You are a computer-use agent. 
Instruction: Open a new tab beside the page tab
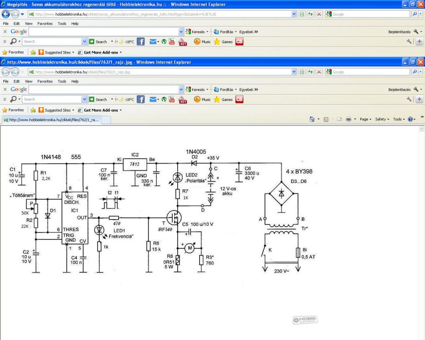click(106, 120)
